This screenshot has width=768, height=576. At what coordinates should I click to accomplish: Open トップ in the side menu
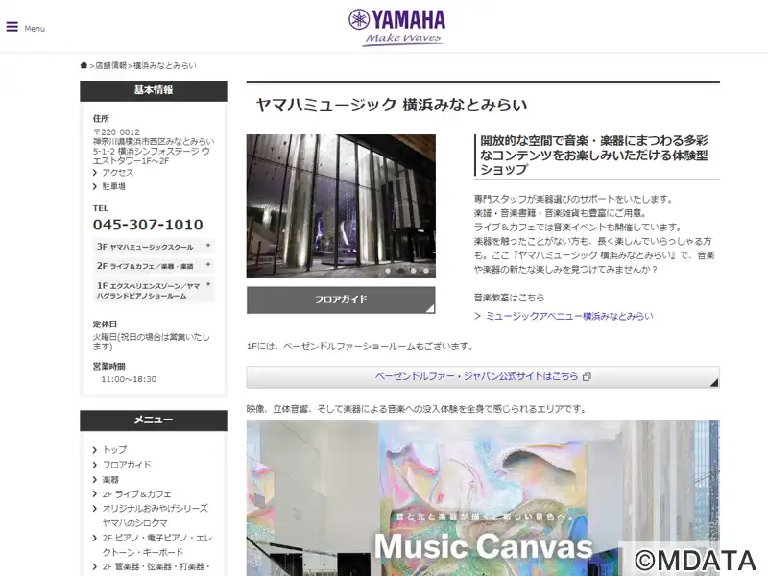click(x=114, y=449)
